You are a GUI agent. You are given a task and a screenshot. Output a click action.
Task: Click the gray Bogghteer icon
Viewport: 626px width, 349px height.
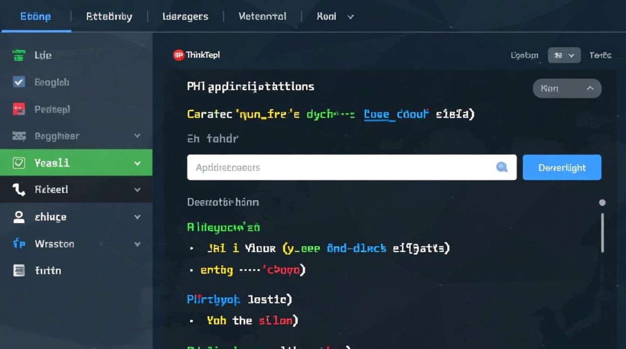point(19,136)
